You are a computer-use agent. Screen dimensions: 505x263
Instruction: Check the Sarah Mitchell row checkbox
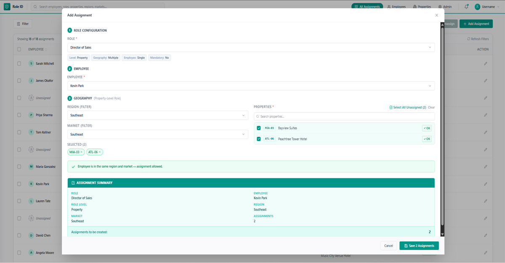click(x=19, y=64)
